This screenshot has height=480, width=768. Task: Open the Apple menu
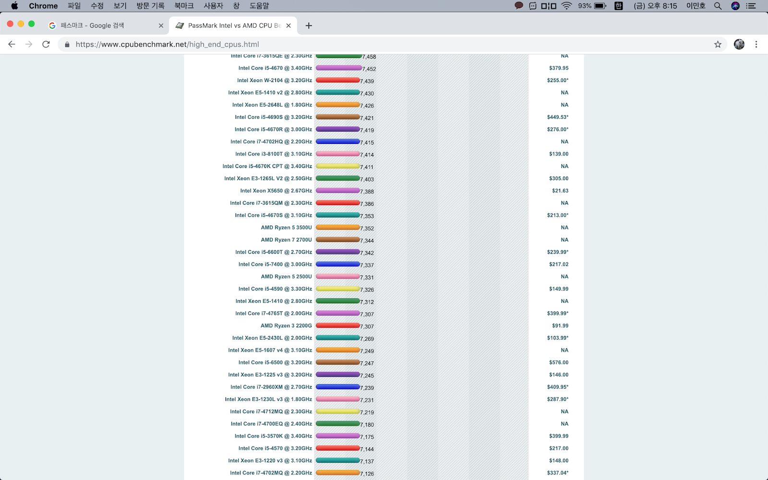(14, 6)
